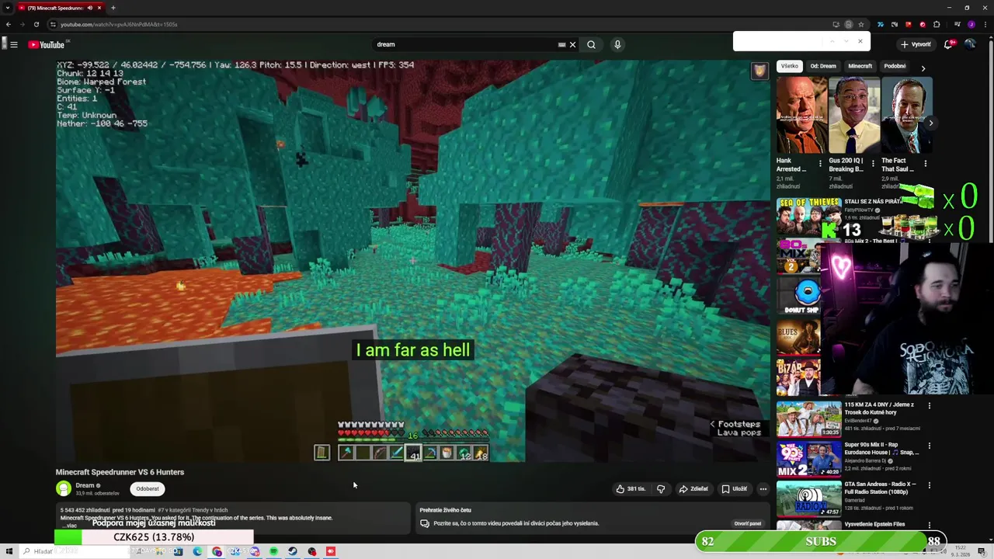Clear the search box text

click(x=573, y=44)
